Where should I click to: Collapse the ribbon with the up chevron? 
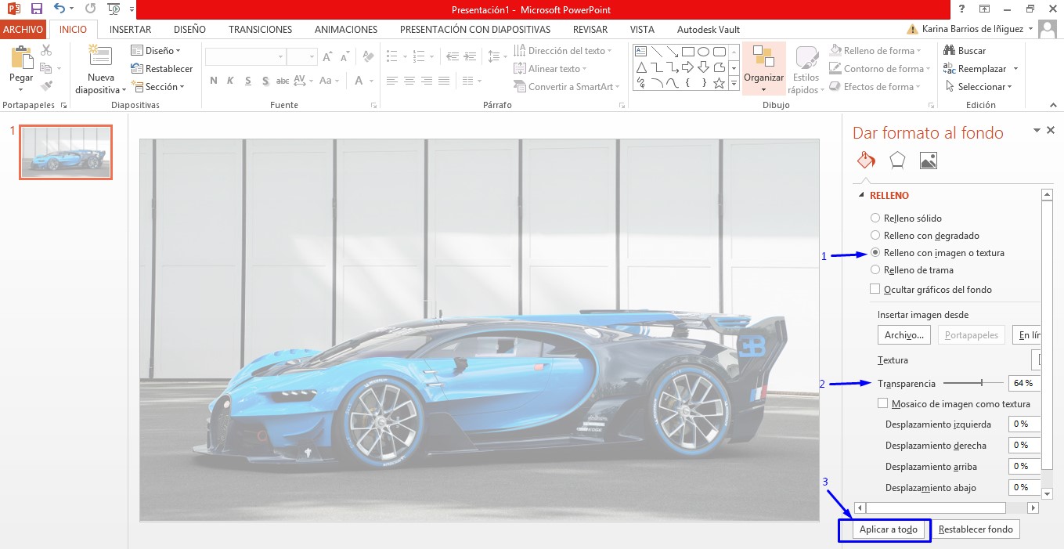click(1054, 105)
